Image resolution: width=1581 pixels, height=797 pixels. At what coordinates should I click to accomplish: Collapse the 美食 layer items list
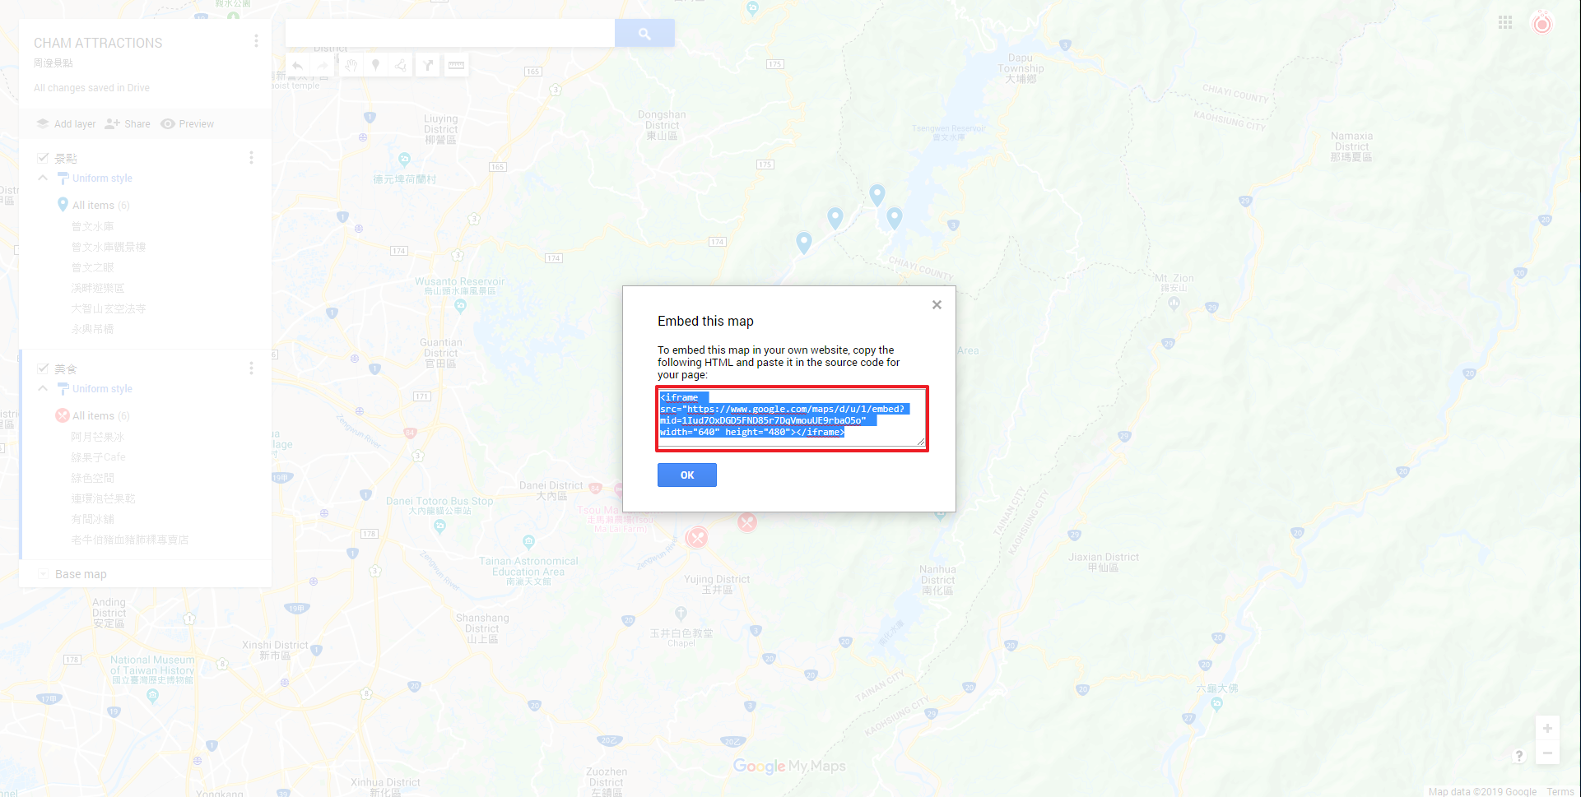pyautogui.click(x=43, y=389)
